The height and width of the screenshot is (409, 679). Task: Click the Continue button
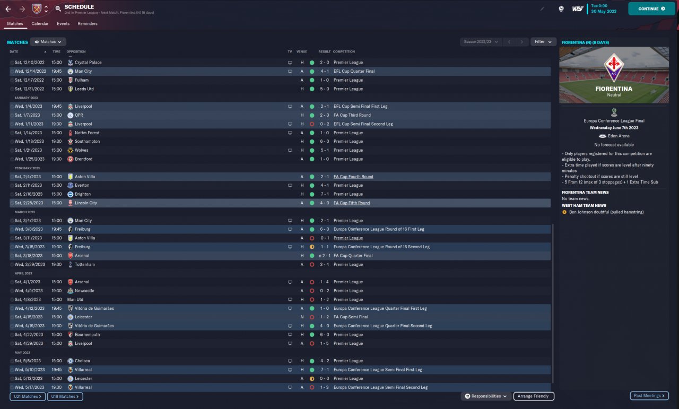click(652, 8)
